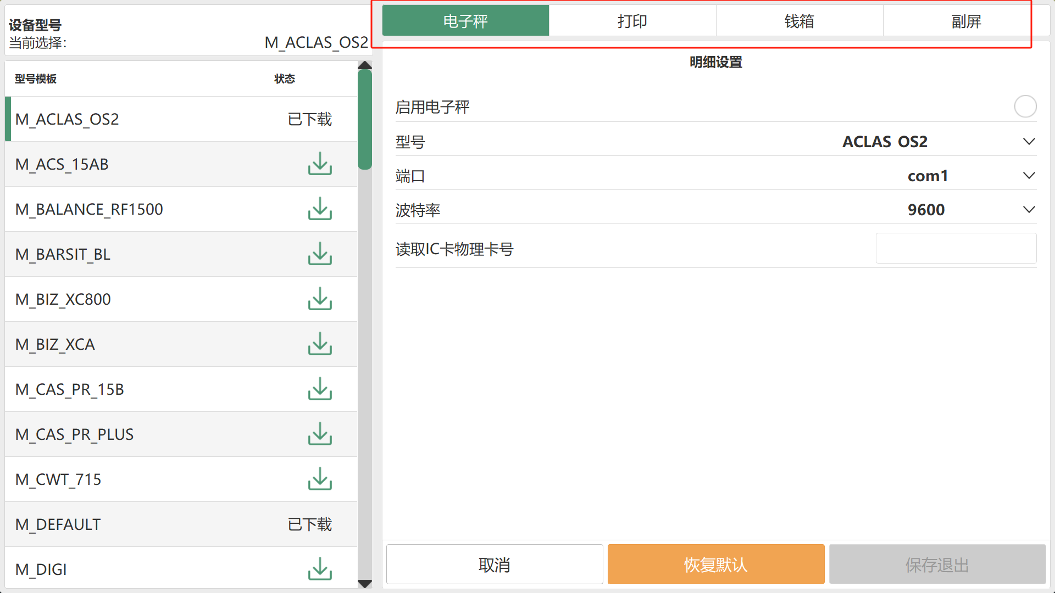Download the M_BARSIT_BL template
This screenshot has height=593, width=1055.
320,254
